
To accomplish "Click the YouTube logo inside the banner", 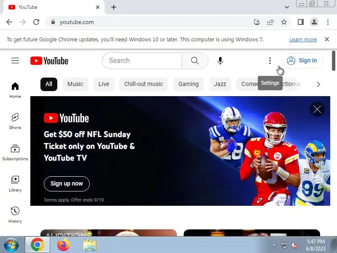I will coord(67,118).
